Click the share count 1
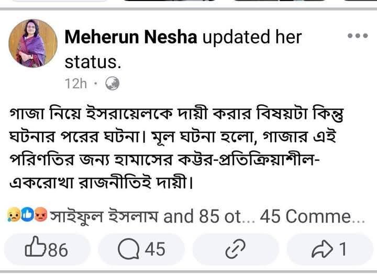The width and height of the screenshot is (377, 275). [342, 249]
